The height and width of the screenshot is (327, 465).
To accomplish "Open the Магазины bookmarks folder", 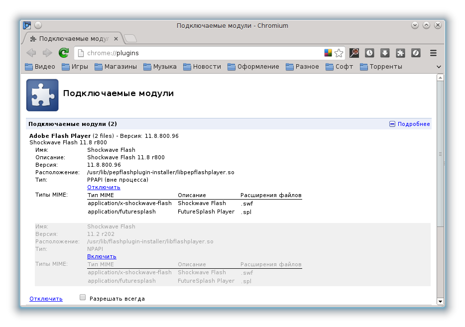I will [x=116, y=67].
